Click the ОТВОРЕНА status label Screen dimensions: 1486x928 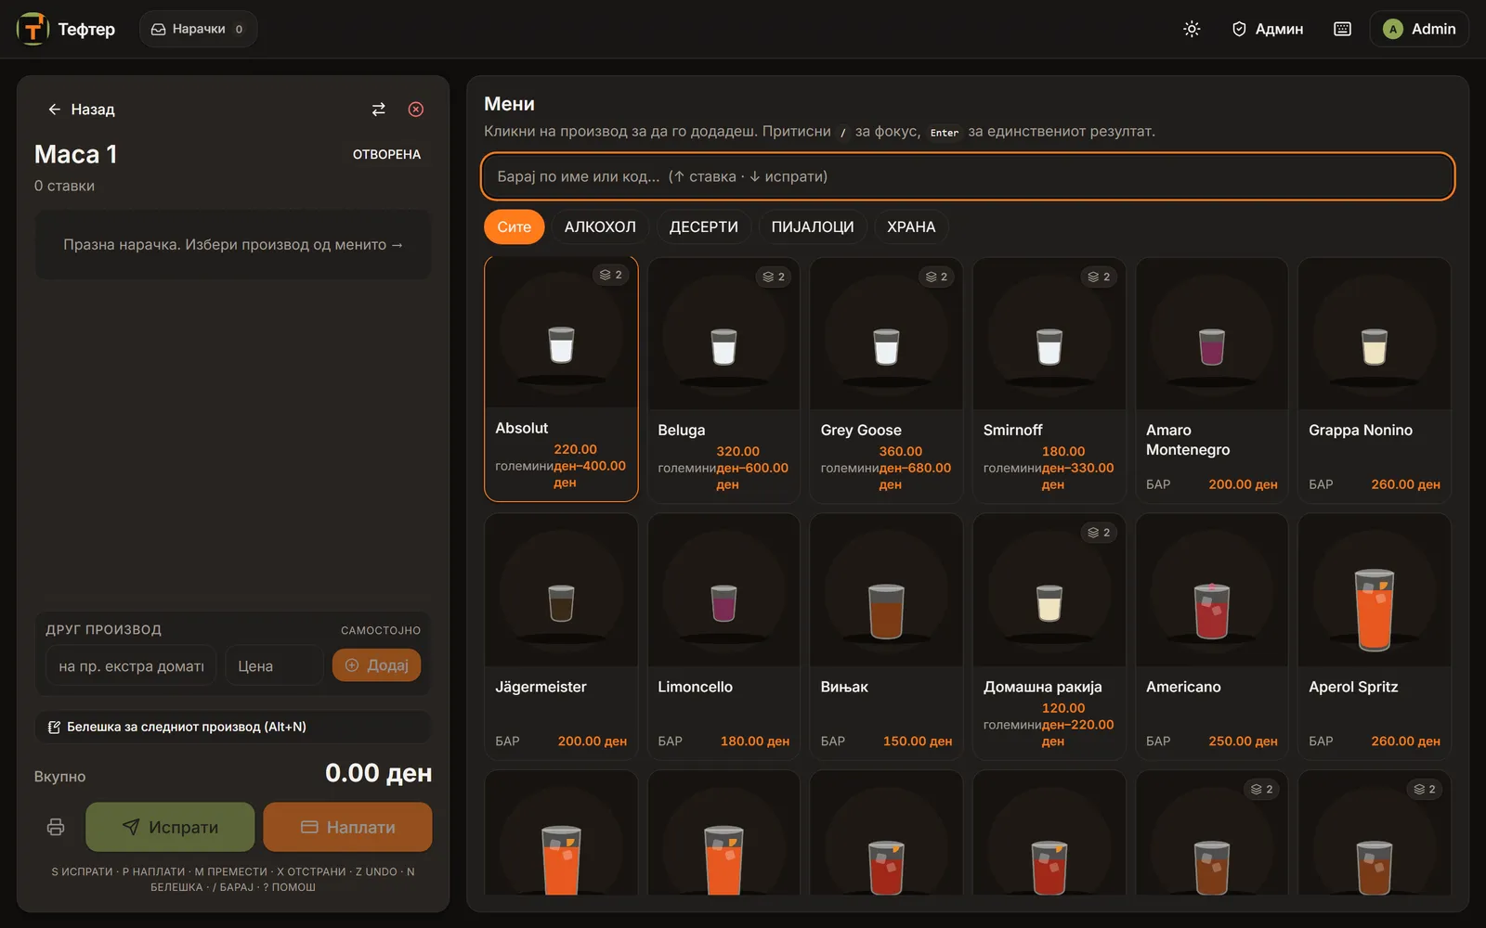tap(386, 154)
